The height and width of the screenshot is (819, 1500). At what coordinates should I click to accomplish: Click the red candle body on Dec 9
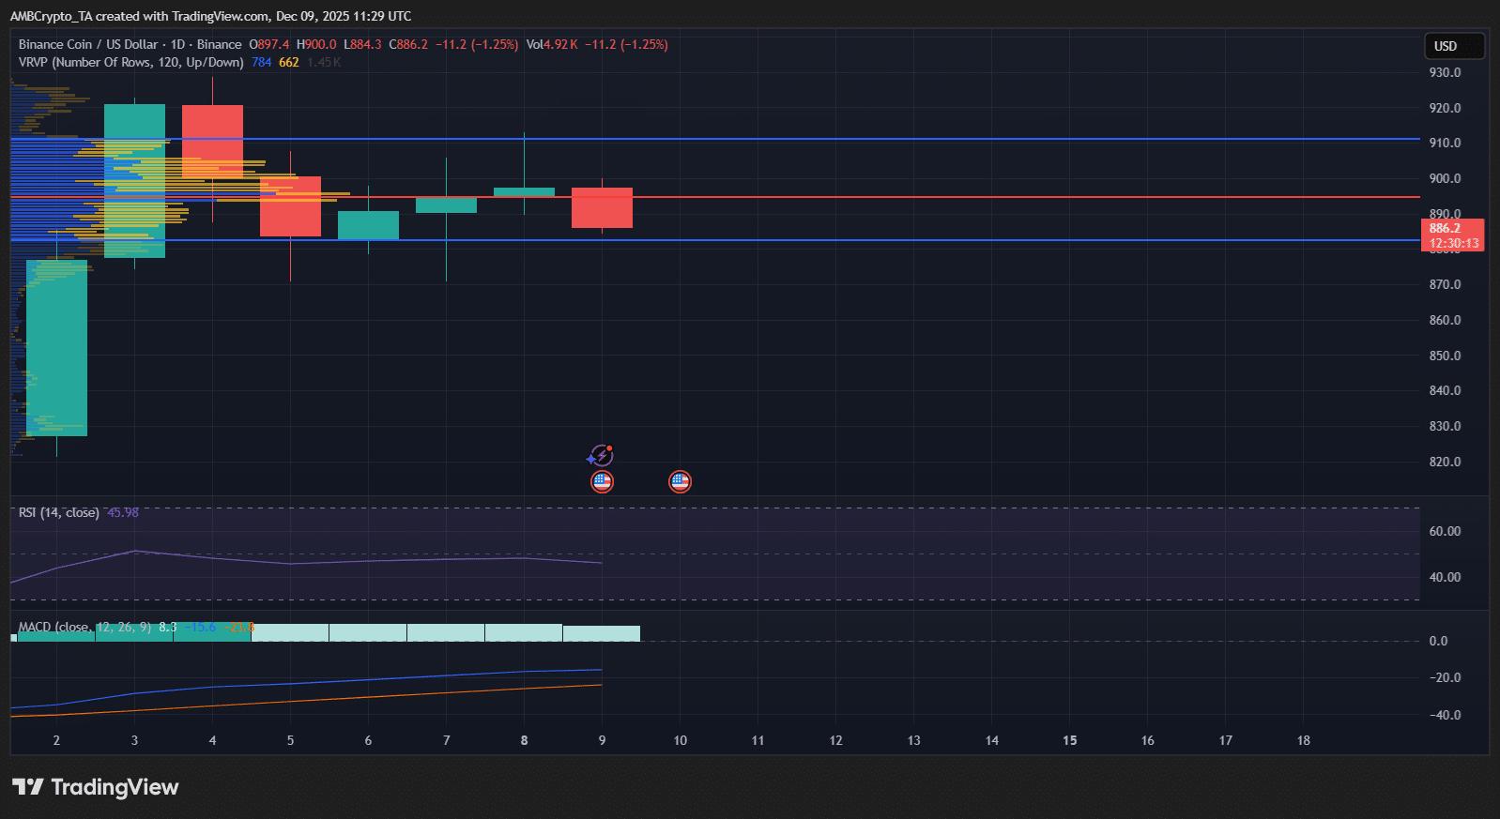[602, 208]
